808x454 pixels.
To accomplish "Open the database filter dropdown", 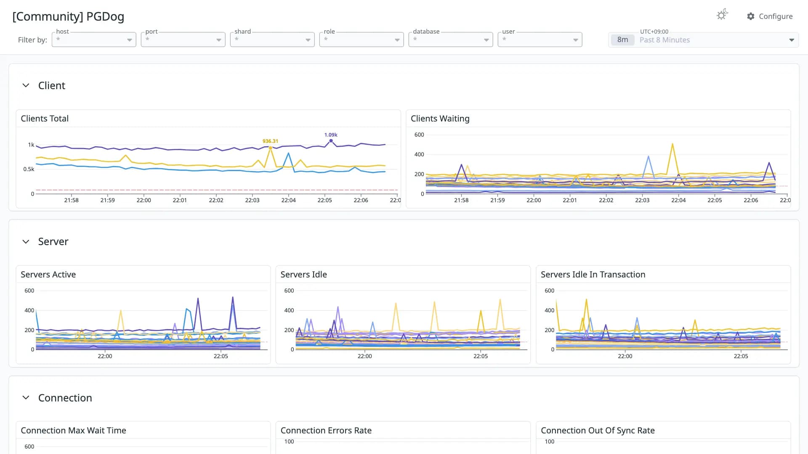I will click(451, 40).
